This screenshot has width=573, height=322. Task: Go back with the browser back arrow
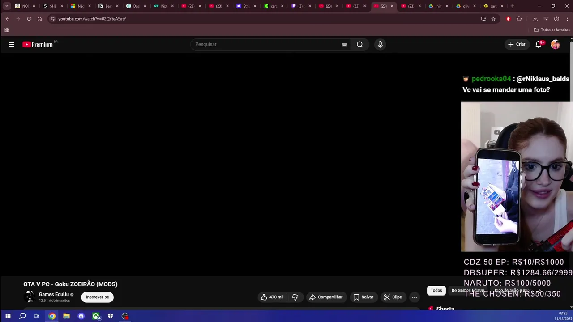tap(7, 19)
